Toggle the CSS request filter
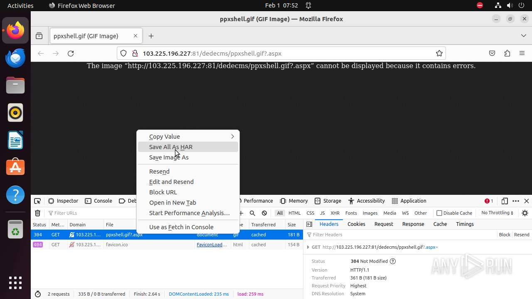This screenshot has height=299, width=532. (x=310, y=213)
